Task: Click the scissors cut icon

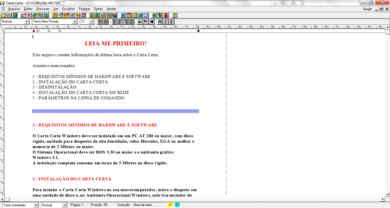Action: pos(35,15)
